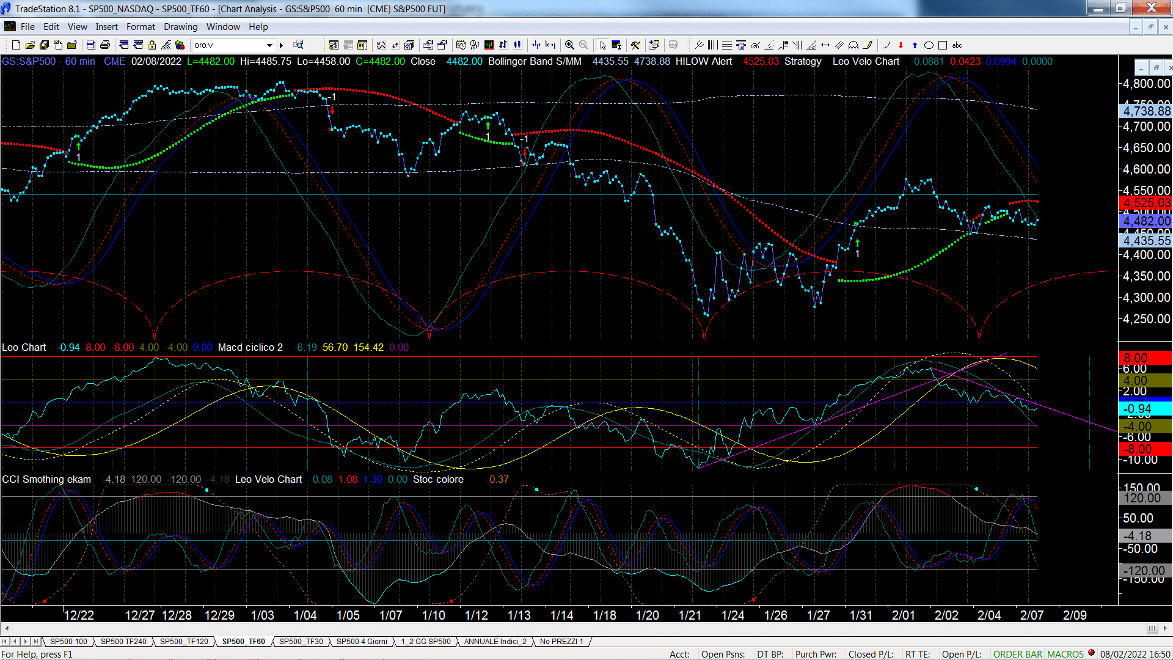Click the 'CCI Smothing ekam' indicator label
1173x660 pixels.
[46, 479]
